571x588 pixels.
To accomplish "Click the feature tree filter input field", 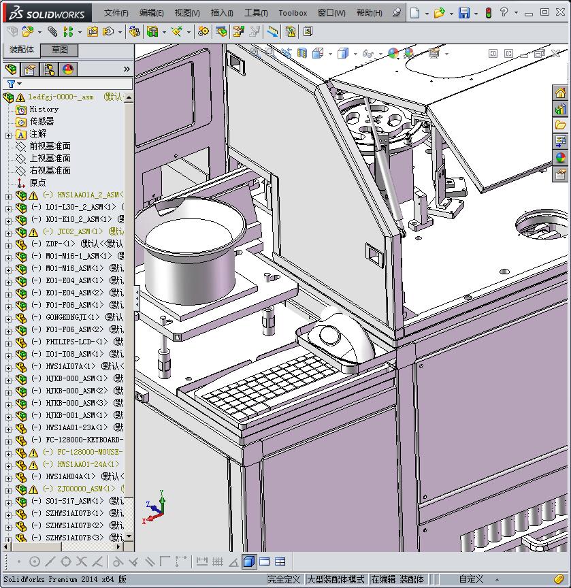I will click(x=75, y=84).
